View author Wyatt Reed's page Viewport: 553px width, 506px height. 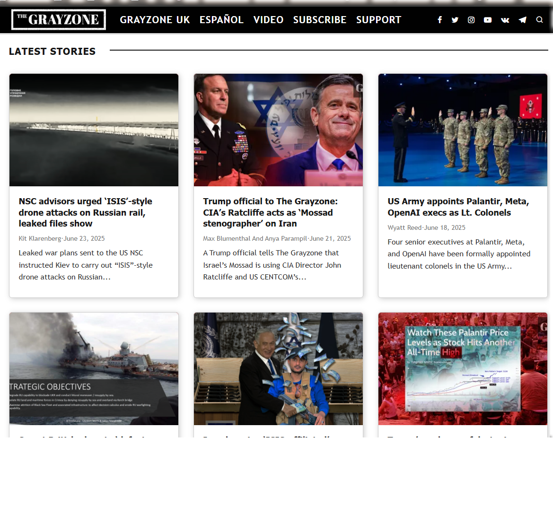[404, 227]
